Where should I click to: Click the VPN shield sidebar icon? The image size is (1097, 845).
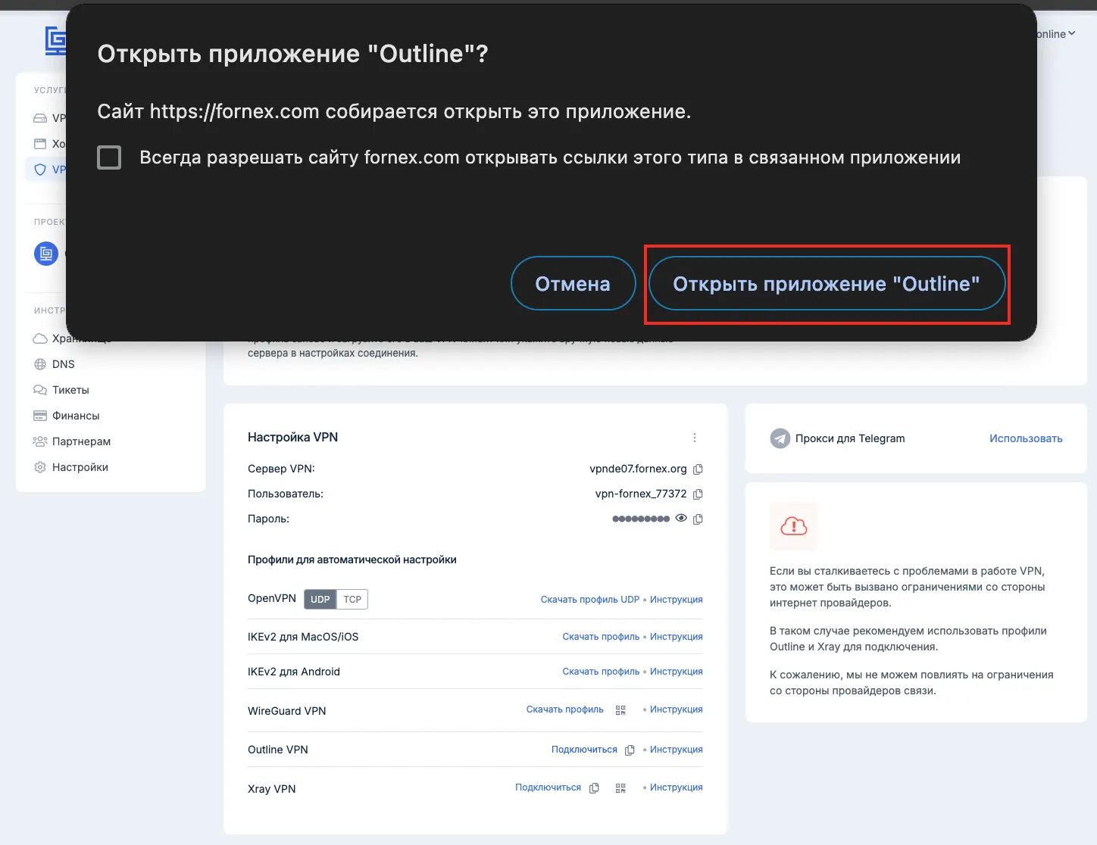click(40, 170)
